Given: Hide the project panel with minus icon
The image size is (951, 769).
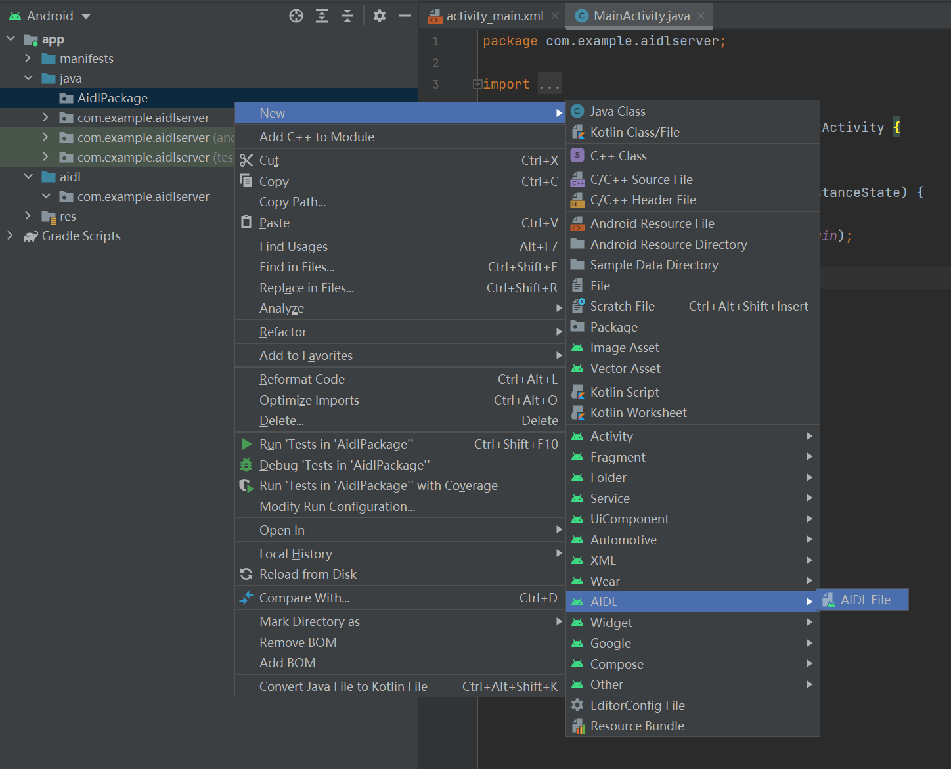Looking at the screenshot, I should click(x=405, y=16).
